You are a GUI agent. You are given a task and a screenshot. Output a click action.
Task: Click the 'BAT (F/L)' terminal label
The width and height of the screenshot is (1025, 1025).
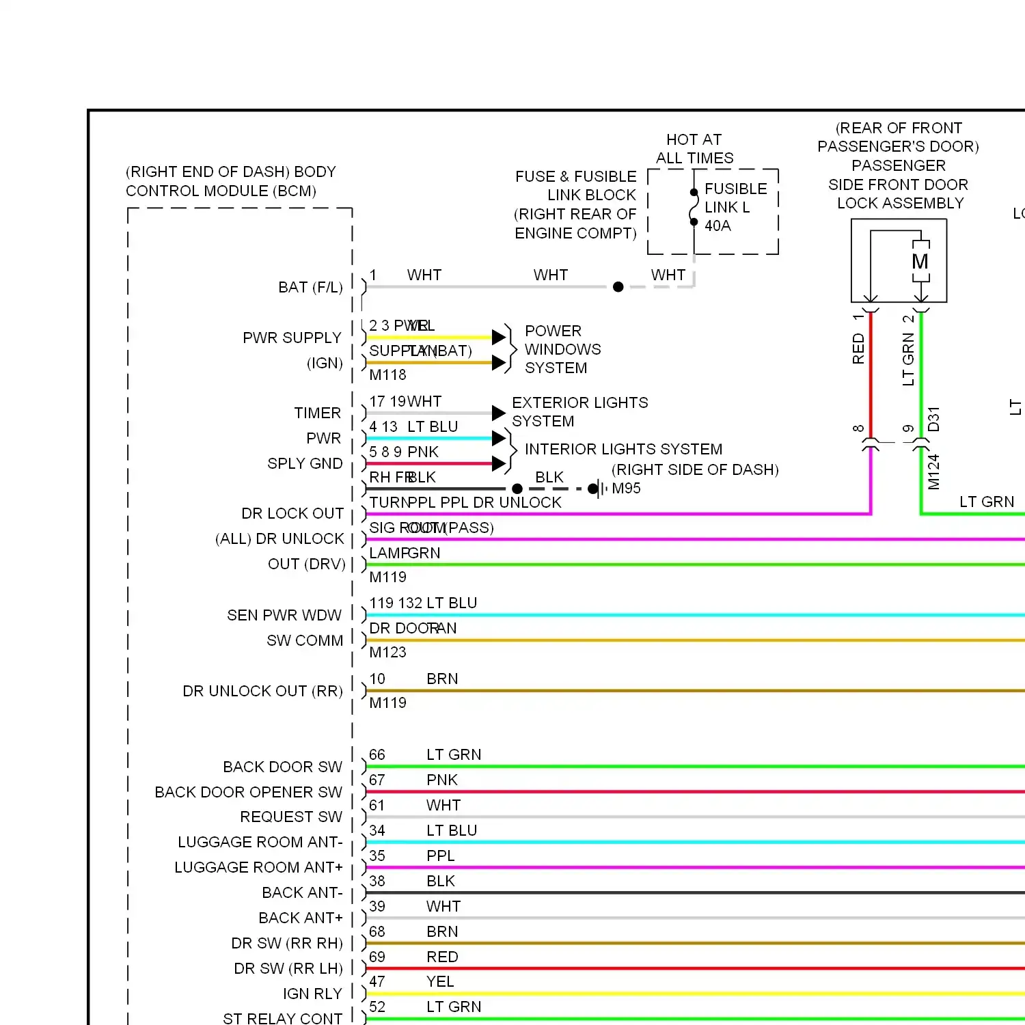[x=310, y=287]
